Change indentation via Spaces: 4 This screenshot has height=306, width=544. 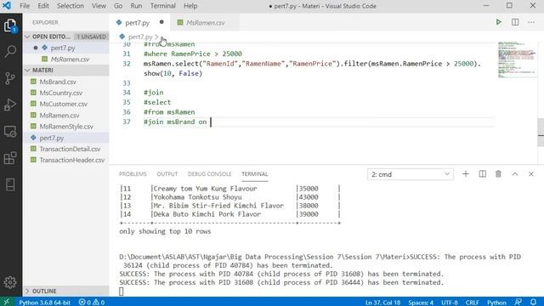(421, 303)
